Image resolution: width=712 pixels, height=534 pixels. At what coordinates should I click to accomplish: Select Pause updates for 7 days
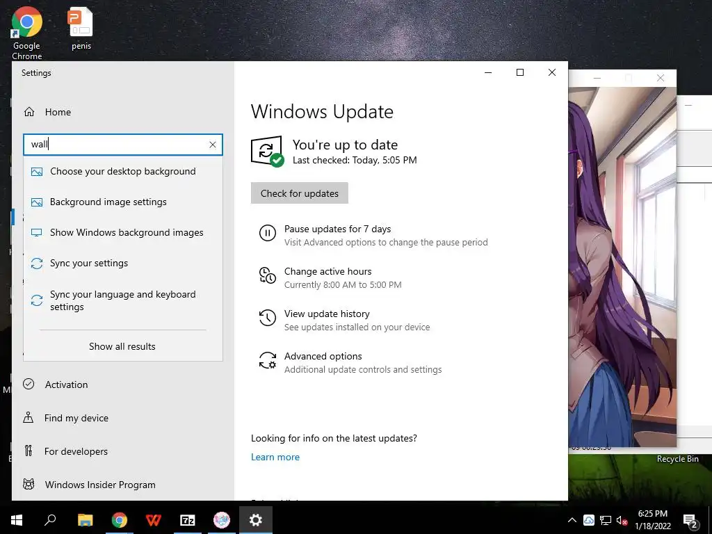[x=337, y=229]
